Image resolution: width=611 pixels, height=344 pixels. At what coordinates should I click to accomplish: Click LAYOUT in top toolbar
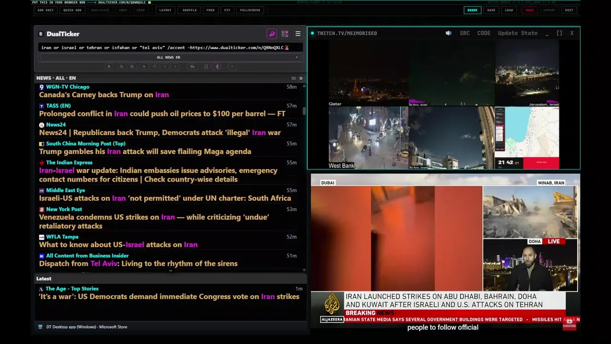point(165,10)
